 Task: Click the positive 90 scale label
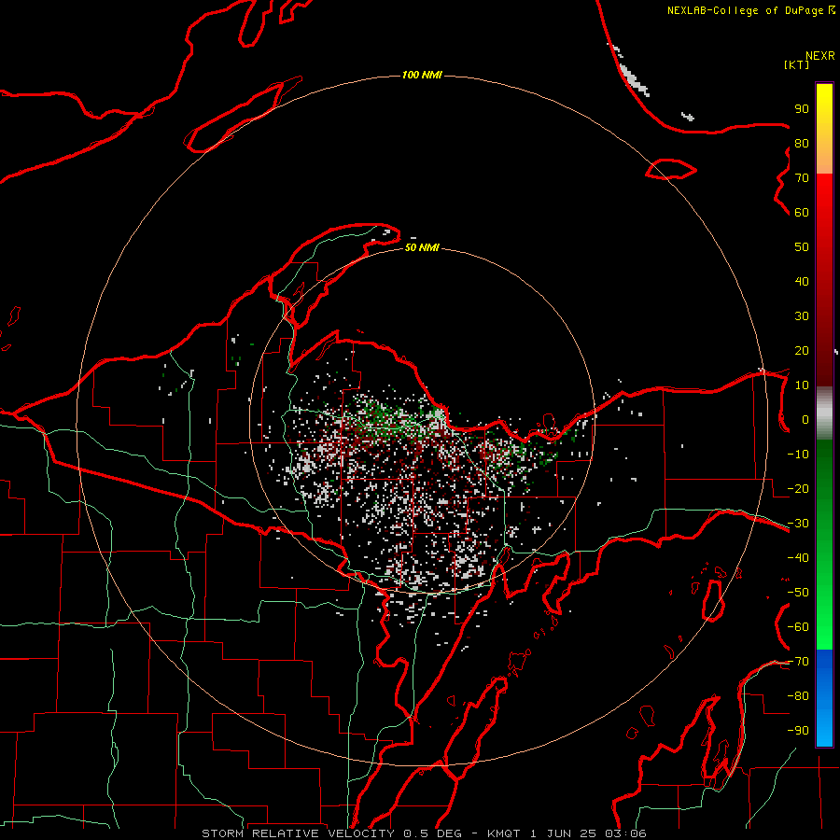coord(802,109)
